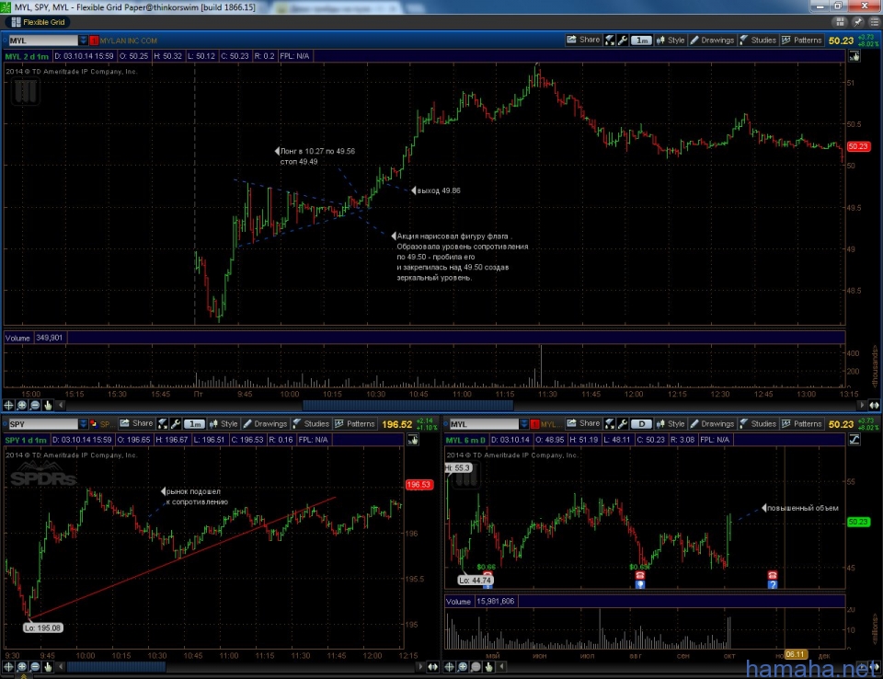Open Studies menu in the SPY panel

[x=311, y=424]
